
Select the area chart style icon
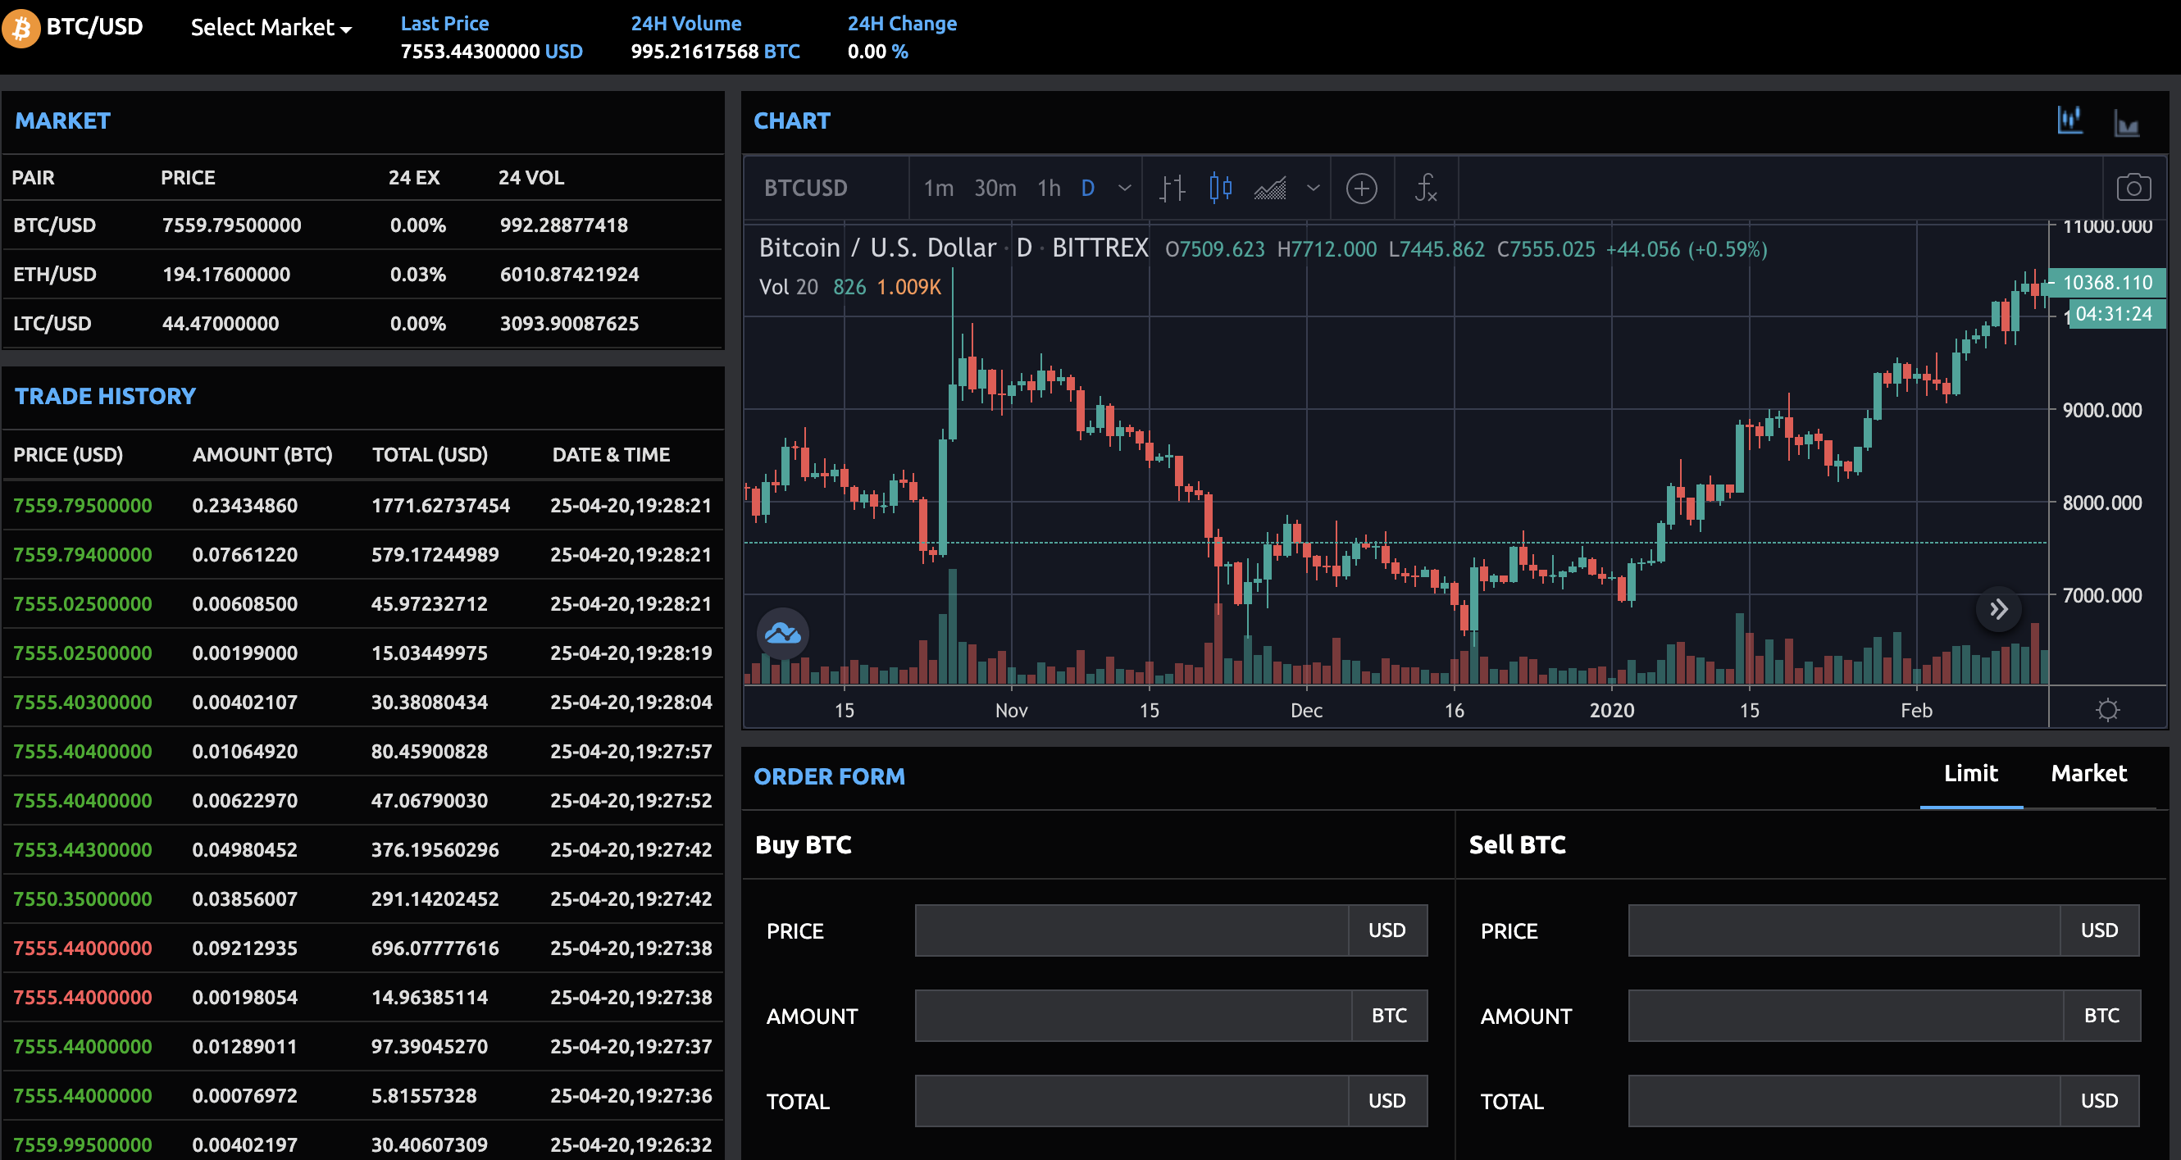[x=1270, y=188]
